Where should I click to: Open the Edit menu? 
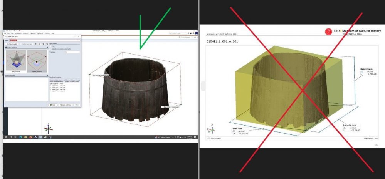coord(8,33)
